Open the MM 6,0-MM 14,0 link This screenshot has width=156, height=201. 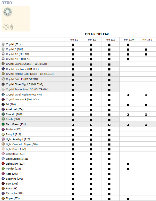click(97, 34)
